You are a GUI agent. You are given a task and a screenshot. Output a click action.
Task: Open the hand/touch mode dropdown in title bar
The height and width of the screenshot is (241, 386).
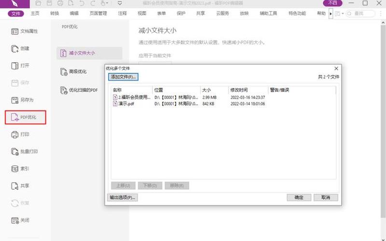(x=104, y=3)
